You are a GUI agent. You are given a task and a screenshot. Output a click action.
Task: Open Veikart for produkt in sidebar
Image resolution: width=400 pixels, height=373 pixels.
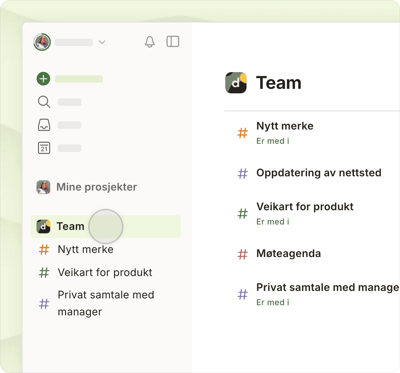105,272
